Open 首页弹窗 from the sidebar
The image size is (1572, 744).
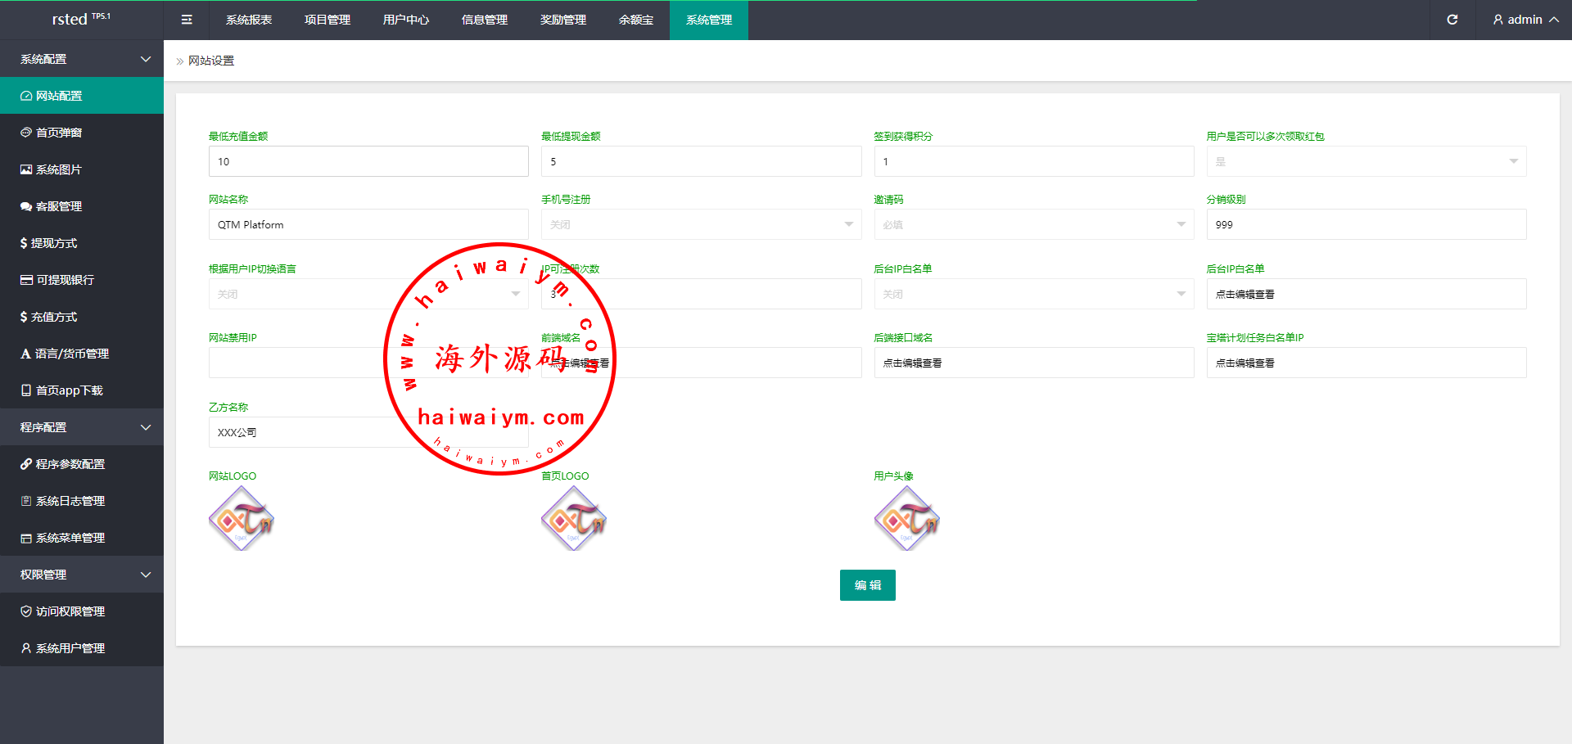(x=59, y=133)
